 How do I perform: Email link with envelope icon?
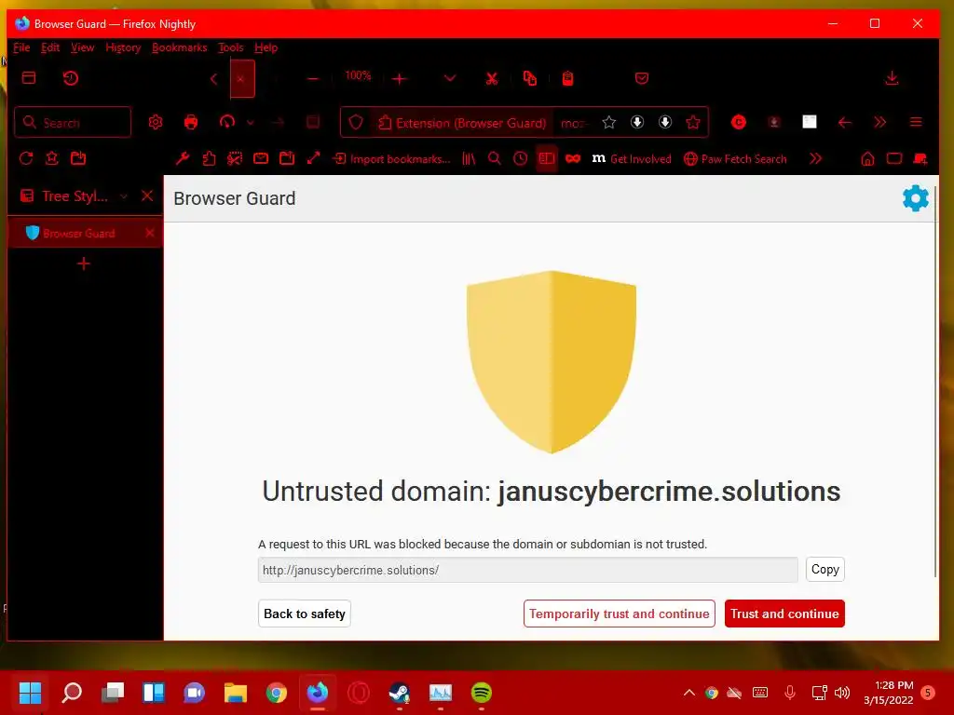tap(261, 158)
